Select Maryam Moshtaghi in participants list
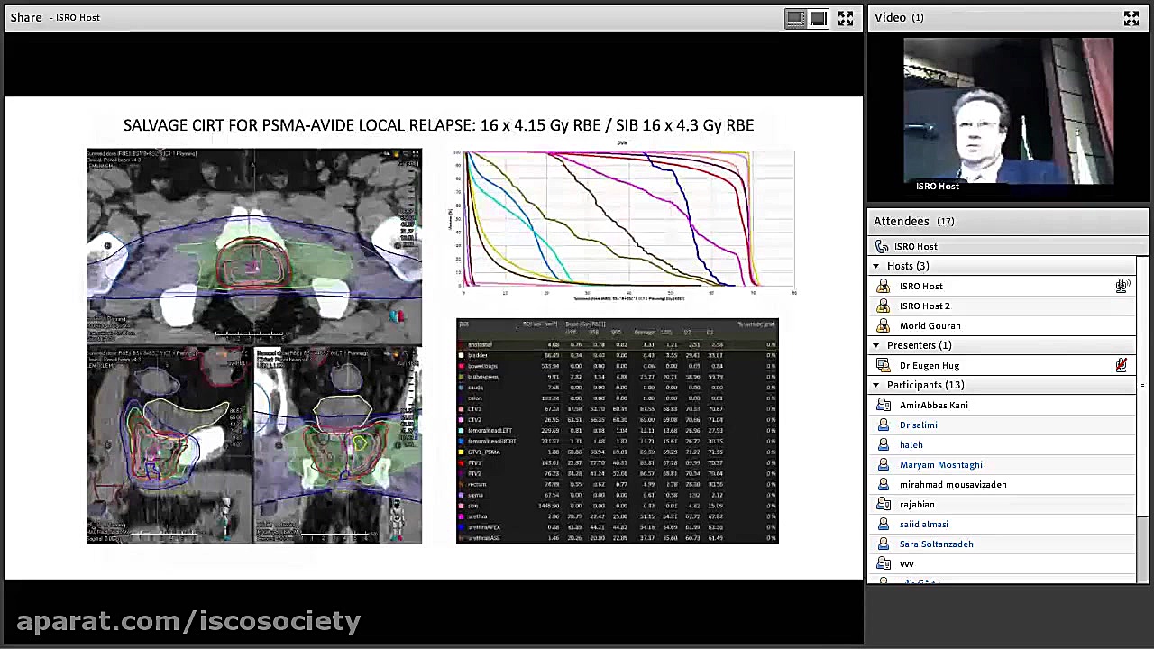This screenshot has width=1154, height=649. 940,464
